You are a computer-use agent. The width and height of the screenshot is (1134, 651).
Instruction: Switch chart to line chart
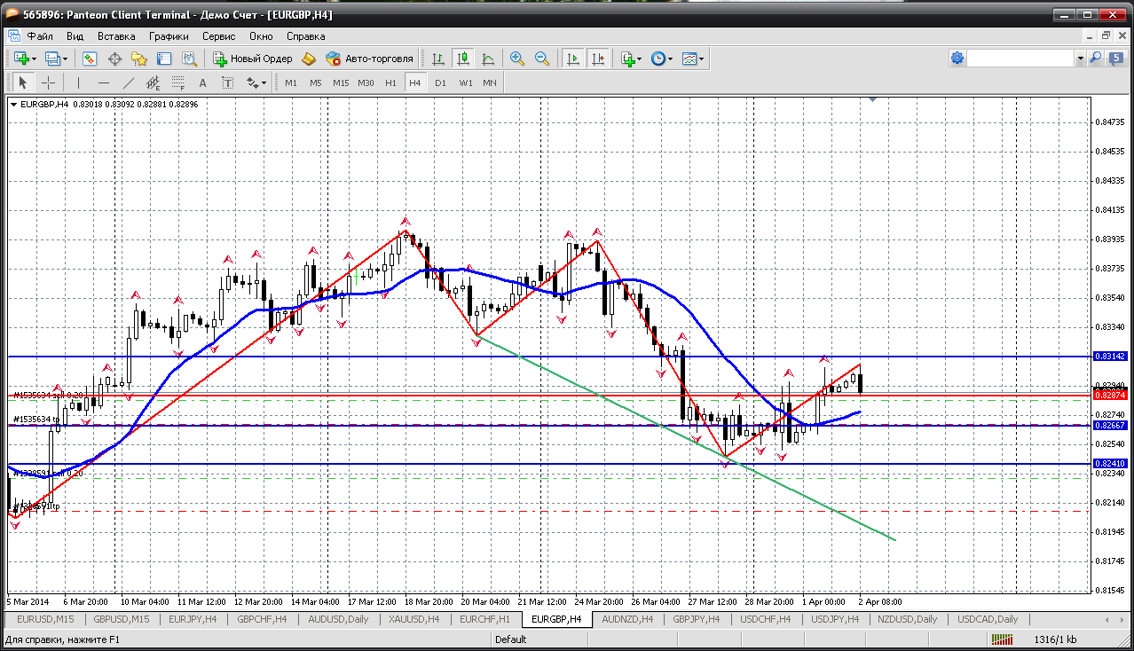click(488, 59)
